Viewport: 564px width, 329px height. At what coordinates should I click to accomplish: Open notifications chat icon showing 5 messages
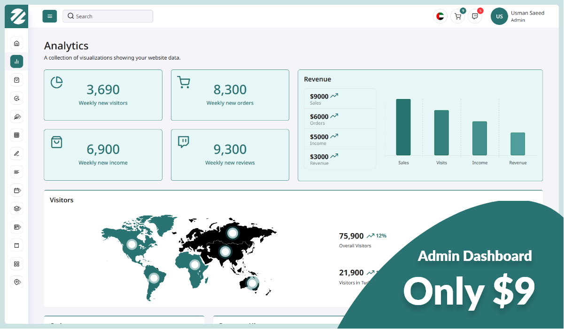pos(474,16)
